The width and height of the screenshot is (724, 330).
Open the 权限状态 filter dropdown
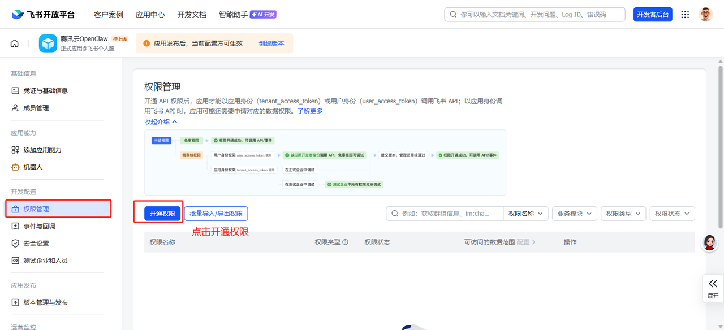(x=672, y=214)
